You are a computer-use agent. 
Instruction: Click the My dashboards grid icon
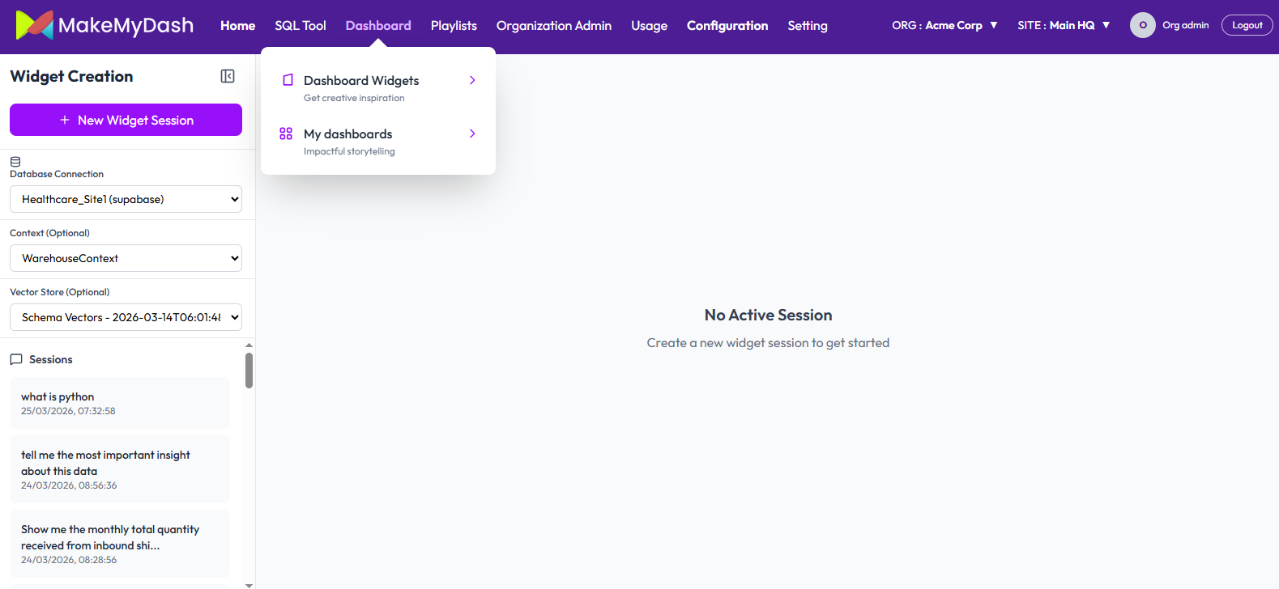286,133
